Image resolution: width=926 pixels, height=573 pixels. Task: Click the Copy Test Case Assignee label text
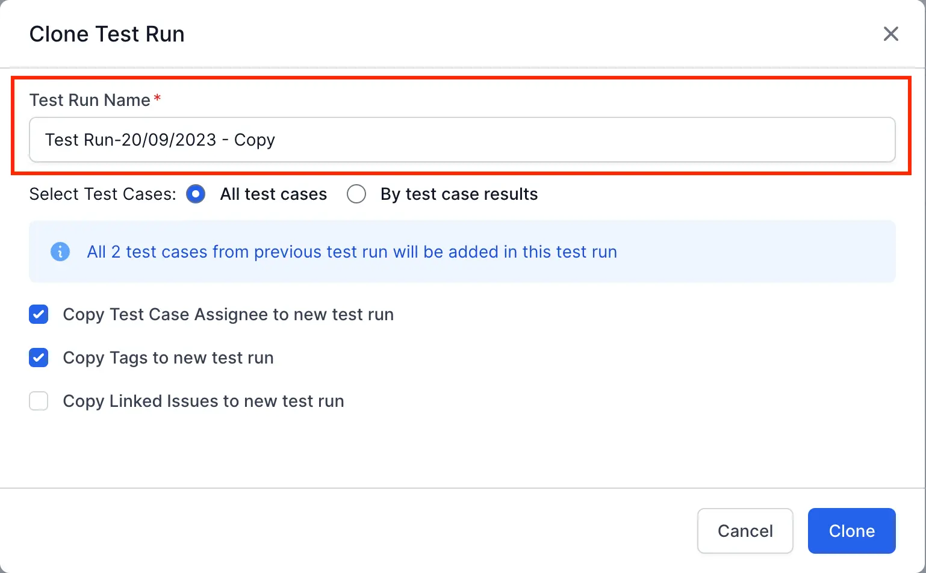pos(228,315)
